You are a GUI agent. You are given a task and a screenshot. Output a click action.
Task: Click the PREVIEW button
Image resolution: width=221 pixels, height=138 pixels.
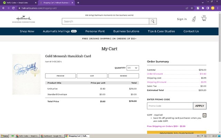pos(60,76)
